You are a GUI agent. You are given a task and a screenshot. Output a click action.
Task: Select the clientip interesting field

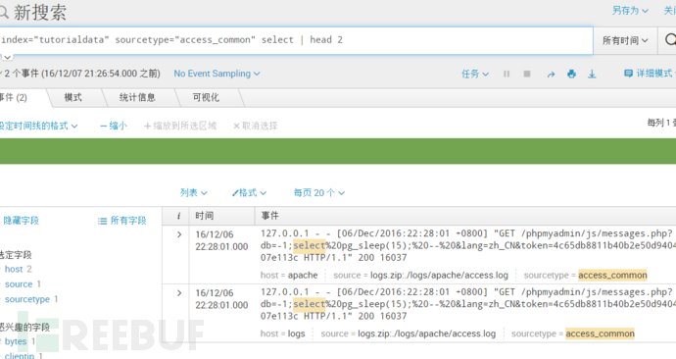[20, 355]
